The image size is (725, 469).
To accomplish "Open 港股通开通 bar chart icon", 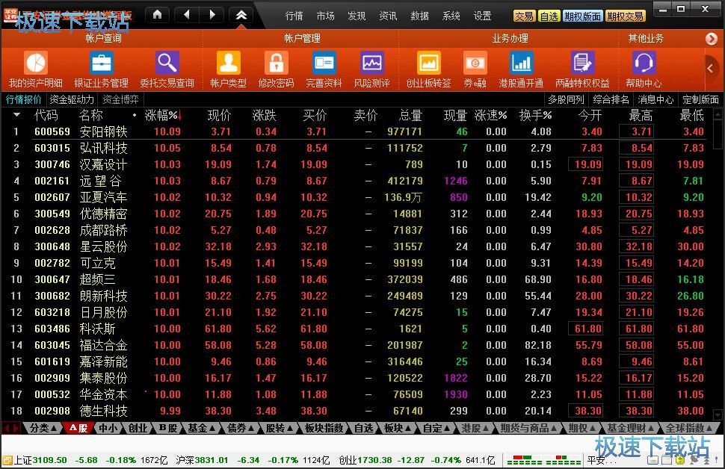I will coord(521,63).
